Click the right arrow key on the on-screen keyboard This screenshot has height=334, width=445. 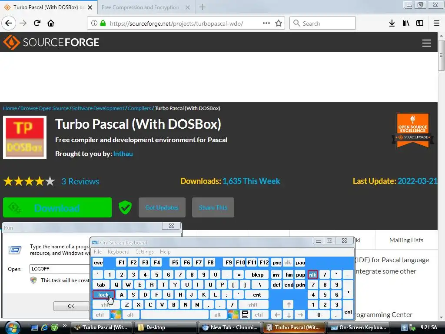(300, 315)
